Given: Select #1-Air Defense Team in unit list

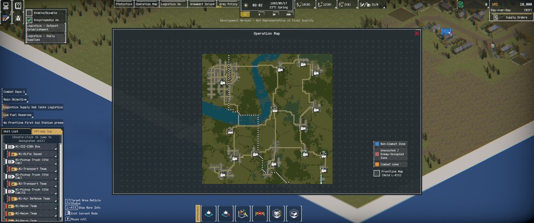Looking at the screenshot, I should [x=33, y=199].
